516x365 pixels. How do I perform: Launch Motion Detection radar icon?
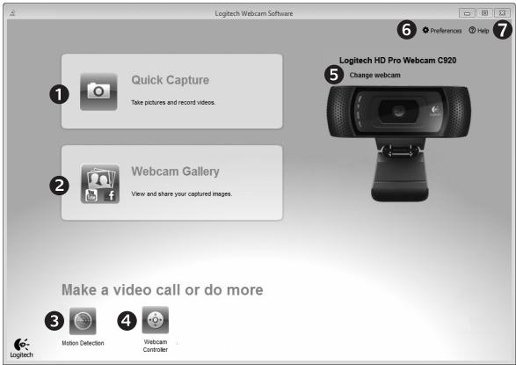[x=83, y=321]
